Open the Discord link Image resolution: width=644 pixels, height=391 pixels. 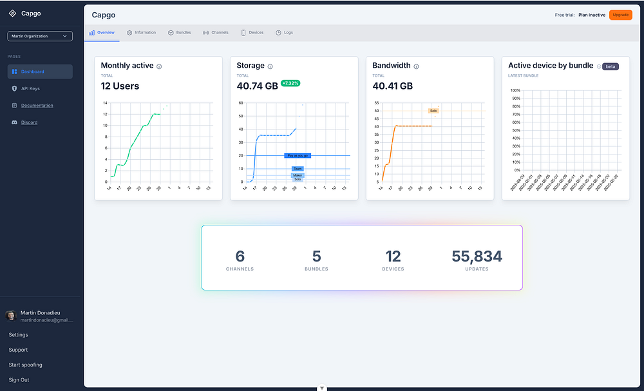point(29,122)
